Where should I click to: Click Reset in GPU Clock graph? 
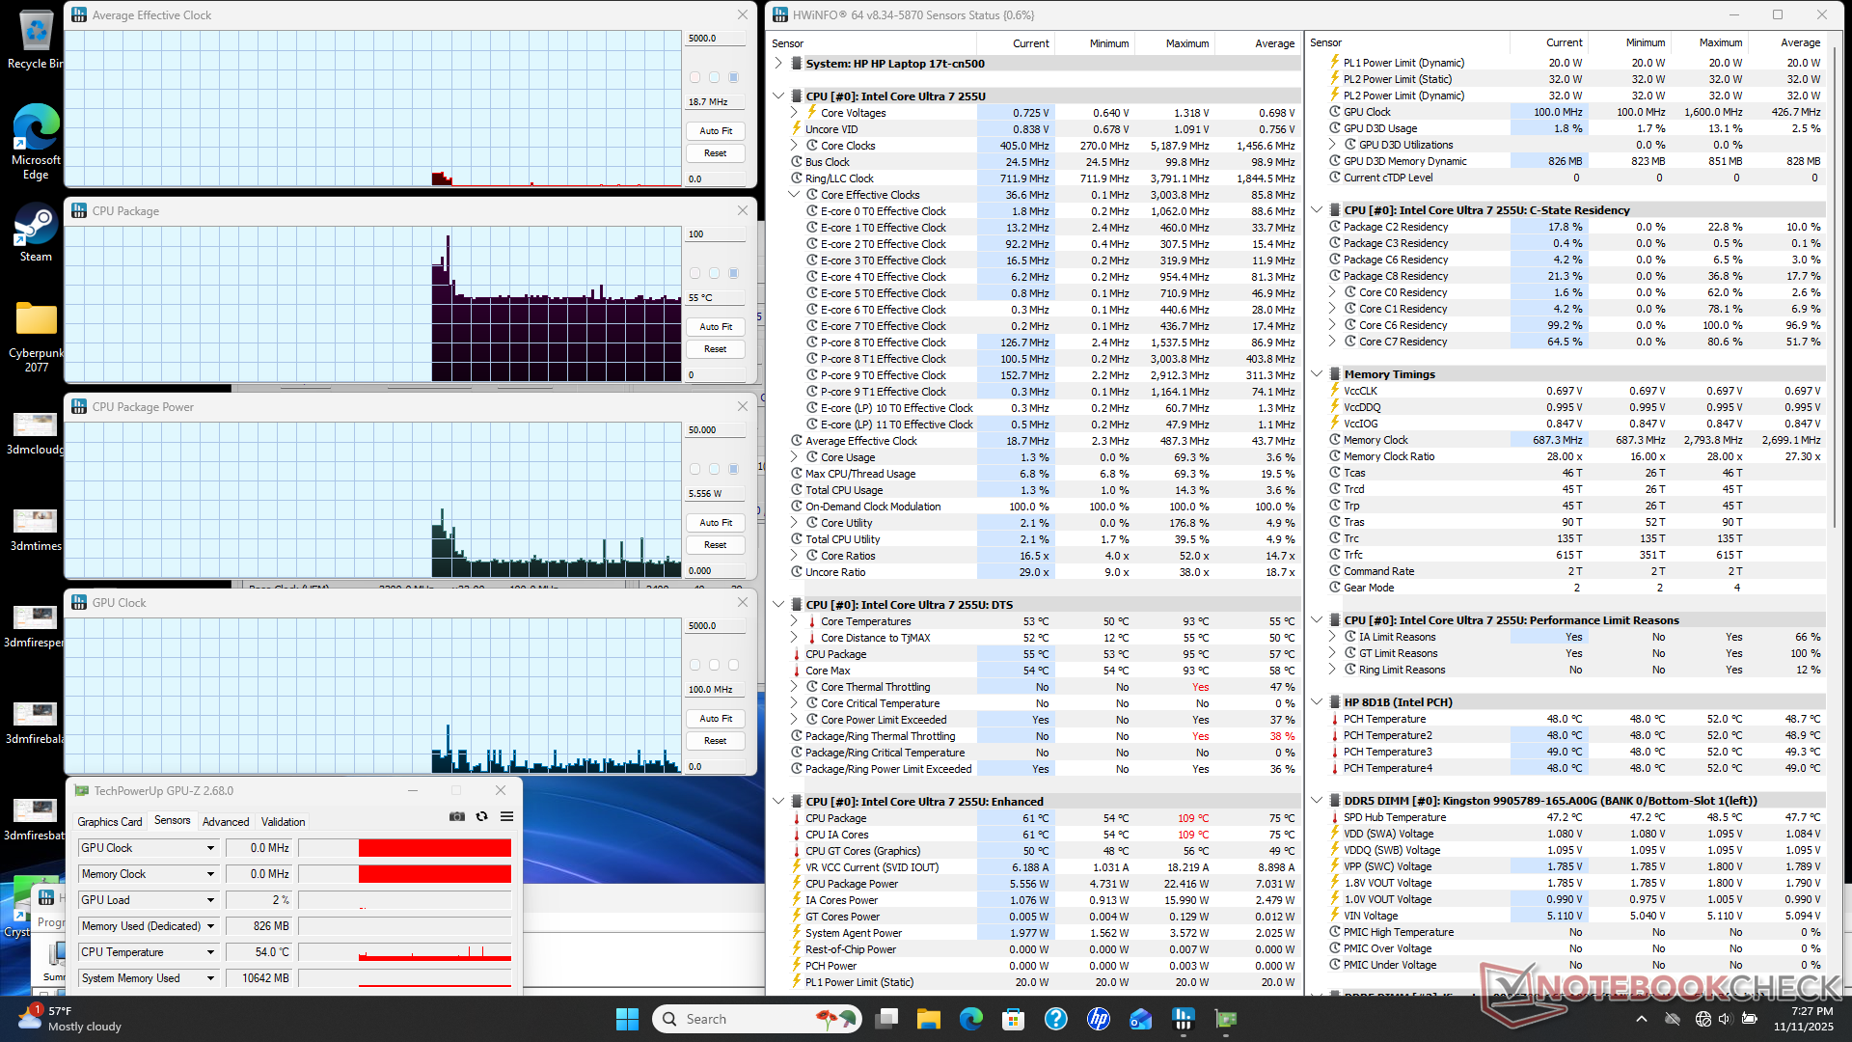(x=715, y=741)
